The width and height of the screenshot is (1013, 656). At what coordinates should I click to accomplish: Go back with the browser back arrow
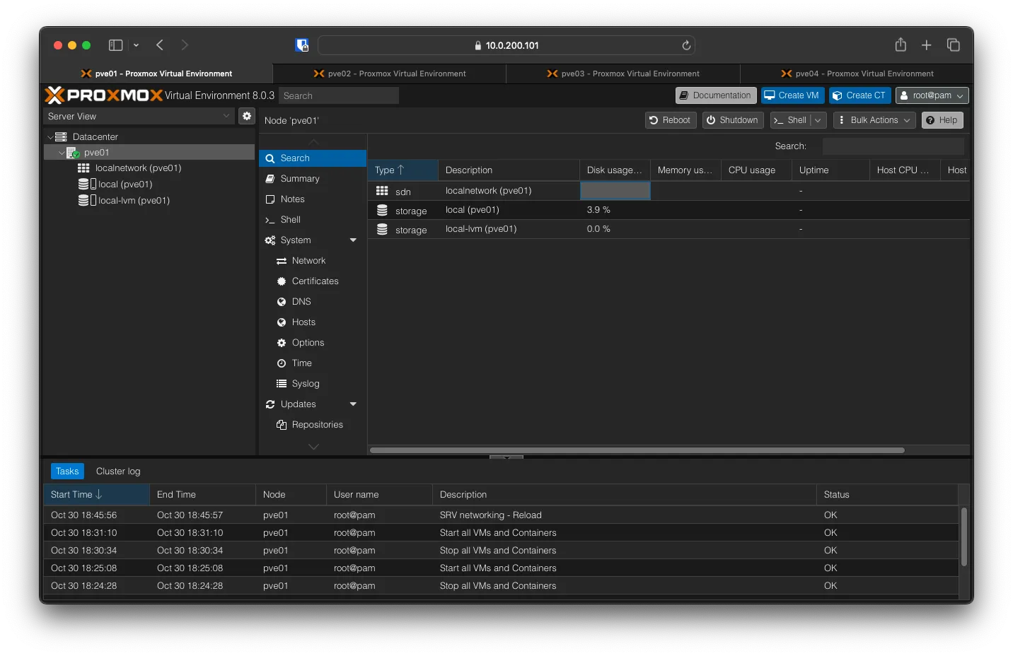click(x=160, y=45)
